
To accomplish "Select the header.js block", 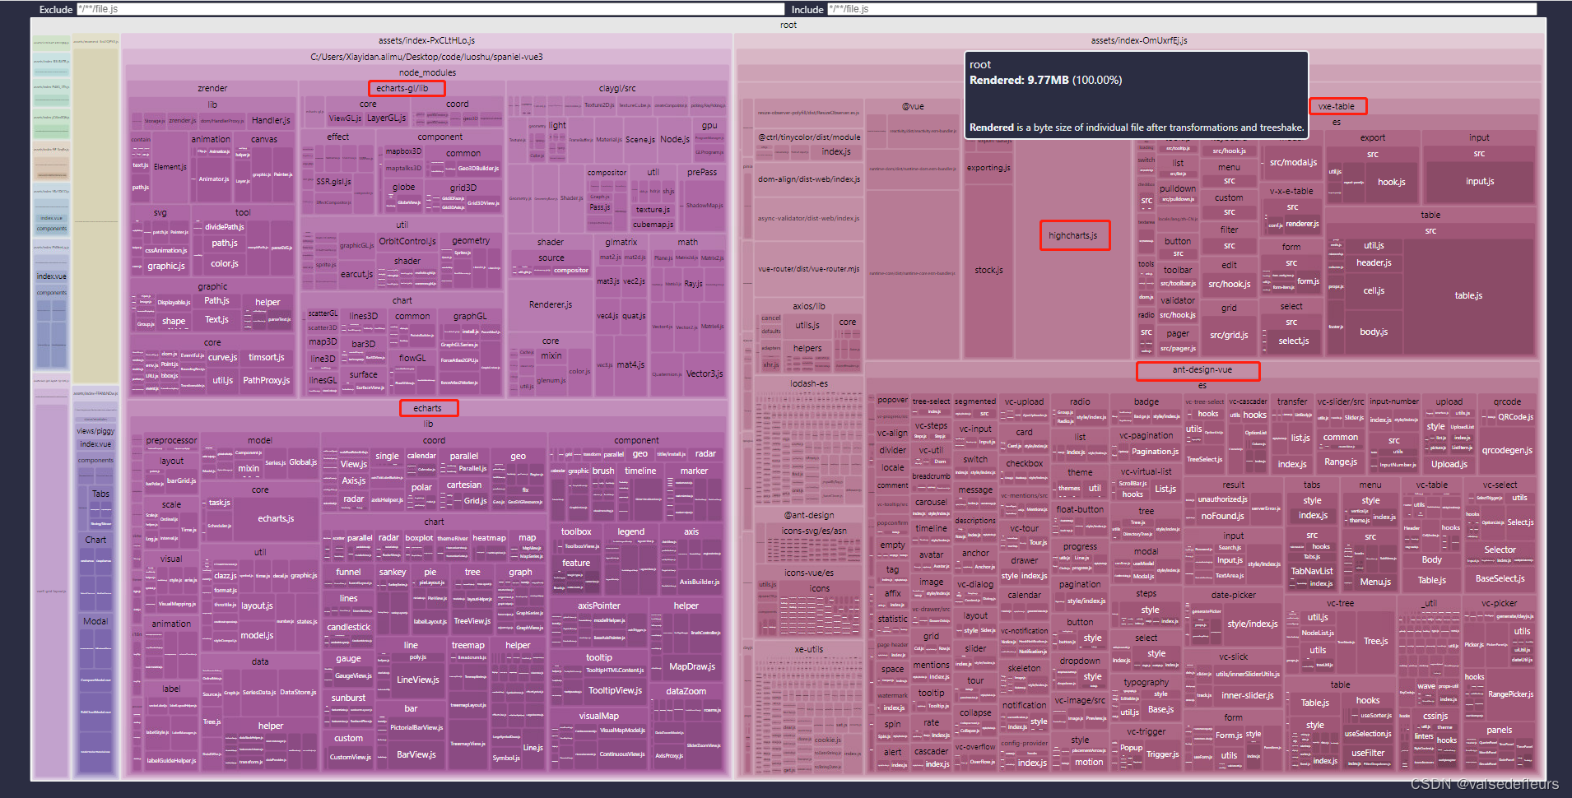I will [x=1374, y=263].
